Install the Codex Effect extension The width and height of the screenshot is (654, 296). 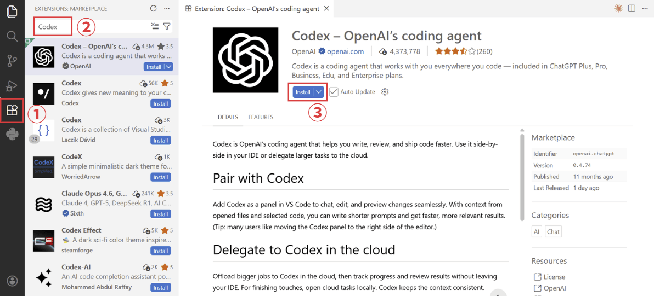160,251
